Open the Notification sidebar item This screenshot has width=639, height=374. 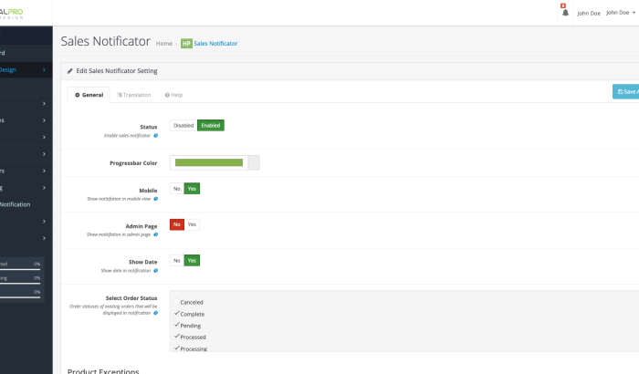tap(16, 204)
